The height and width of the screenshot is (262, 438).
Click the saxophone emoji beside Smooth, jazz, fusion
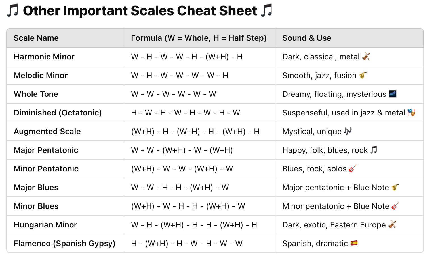click(363, 75)
